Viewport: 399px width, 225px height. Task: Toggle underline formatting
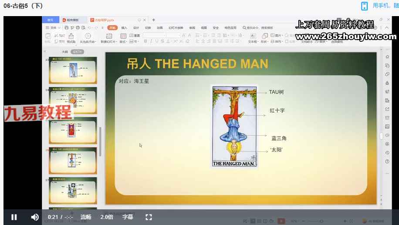(x=156, y=41)
